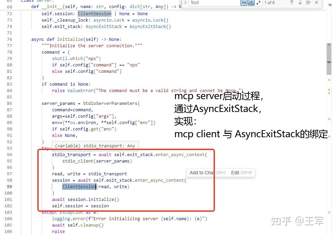Select the highlighted ClientSession token on line 99
Screen dimensions: 332x235
(79, 186)
